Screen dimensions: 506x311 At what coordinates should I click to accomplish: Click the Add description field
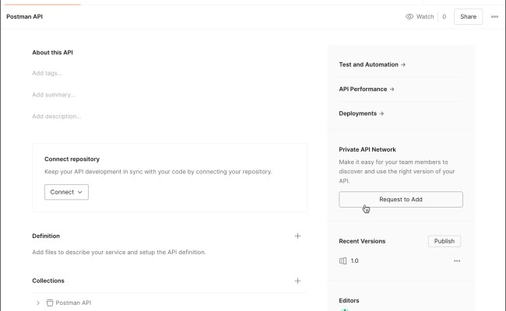(x=57, y=117)
